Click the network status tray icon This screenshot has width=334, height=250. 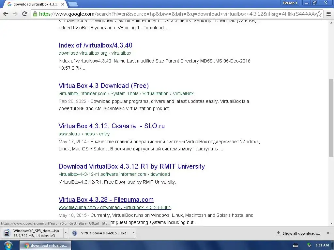point(309,245)
